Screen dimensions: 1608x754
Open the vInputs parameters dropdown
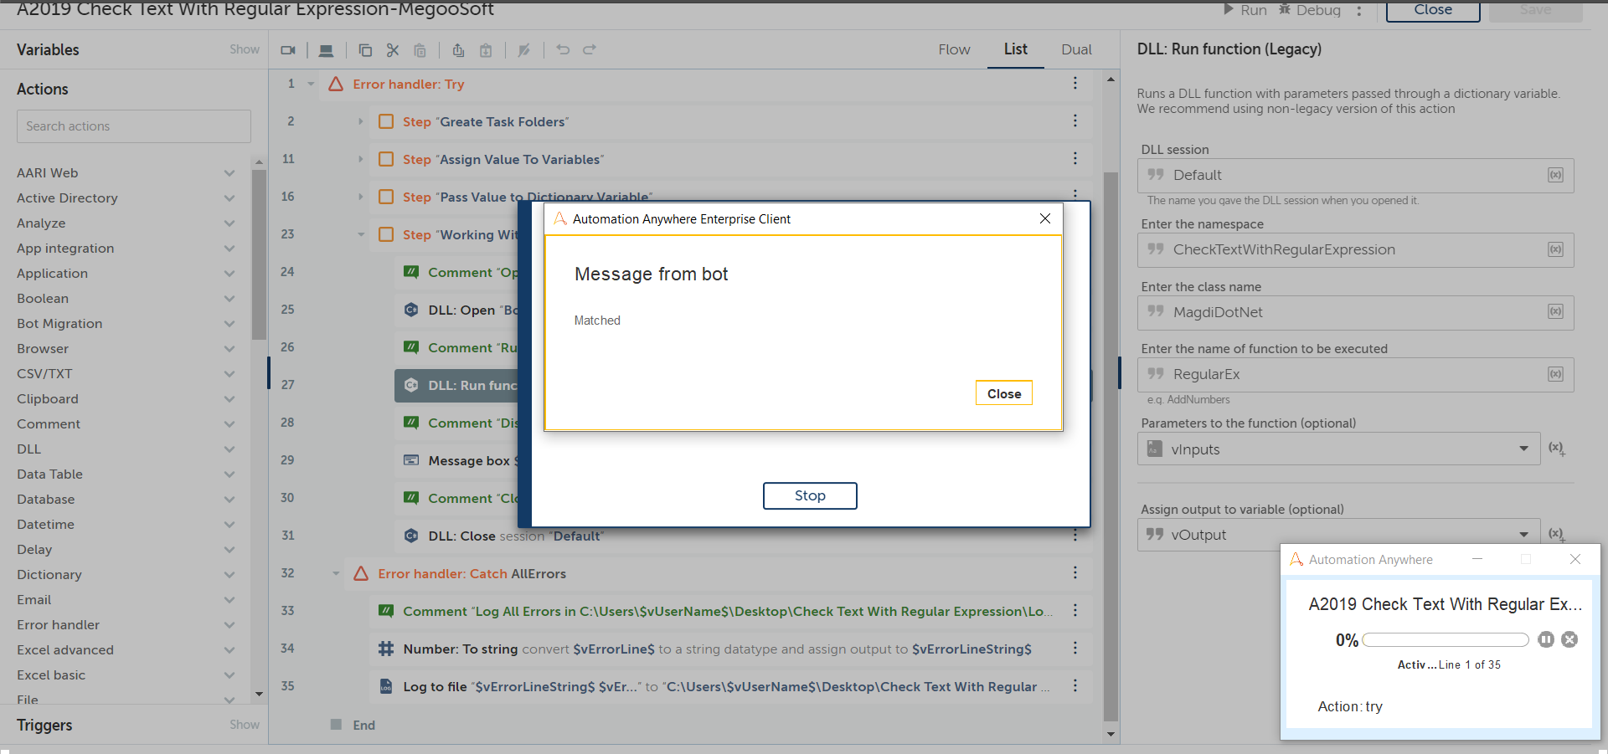1523,449
